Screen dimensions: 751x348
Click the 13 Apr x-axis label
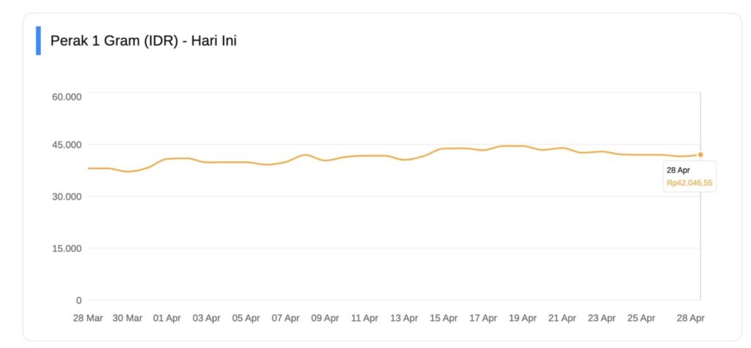[x=404, y=318]
